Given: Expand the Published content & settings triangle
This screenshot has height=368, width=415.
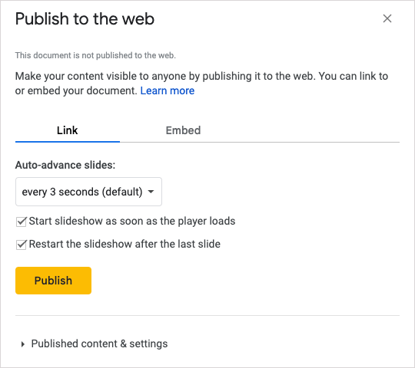Looking at the screenshot, I should pyautogui.click(x=23, y=344).
